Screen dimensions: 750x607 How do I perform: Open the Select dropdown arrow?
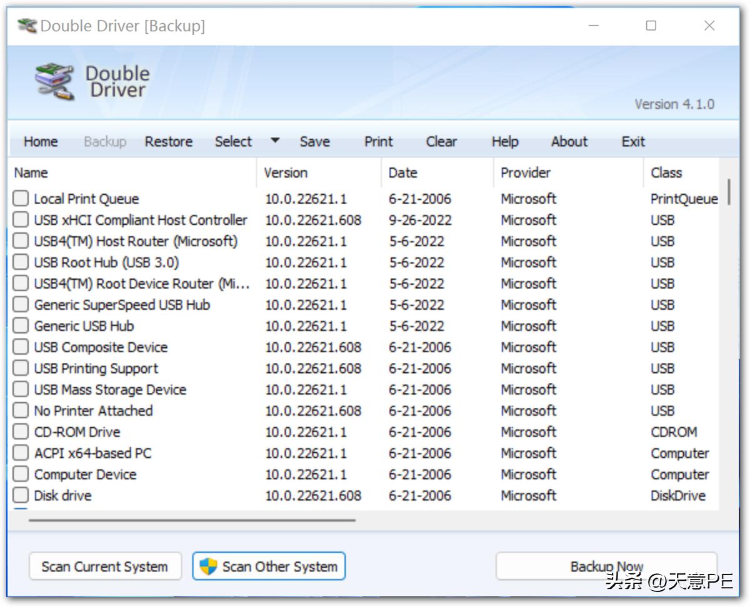click(x=274, y=141)
